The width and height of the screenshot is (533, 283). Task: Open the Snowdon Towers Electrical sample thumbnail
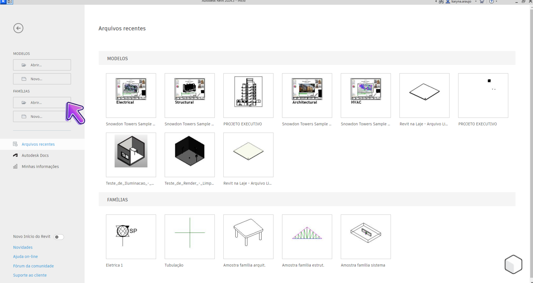pyautogui.click(x=131, y=95)
